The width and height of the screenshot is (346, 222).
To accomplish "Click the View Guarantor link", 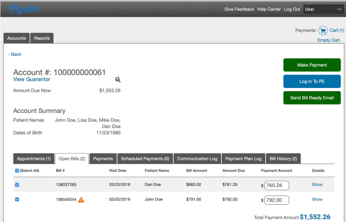I will pos(31,79).
